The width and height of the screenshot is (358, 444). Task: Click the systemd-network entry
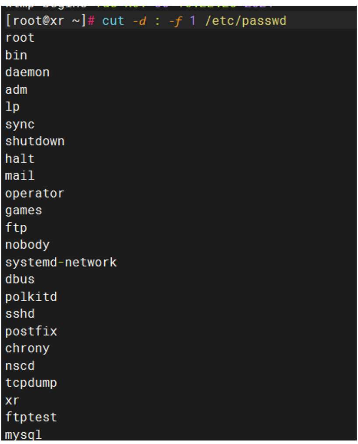pos(61,263)
